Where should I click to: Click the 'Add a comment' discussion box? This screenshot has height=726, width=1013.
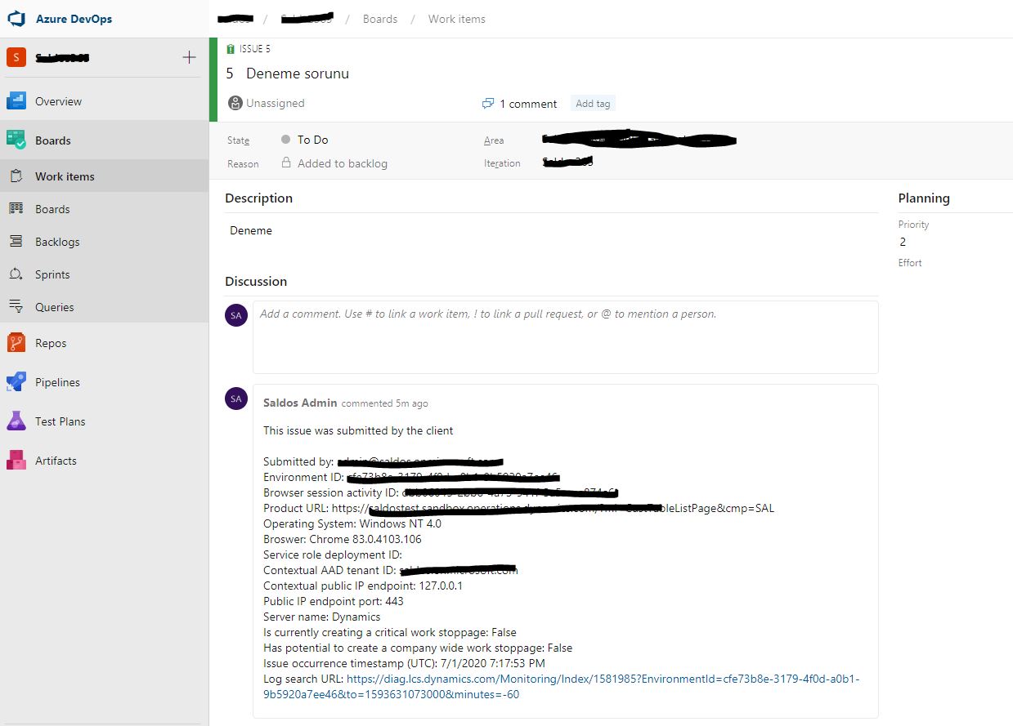point(566,337)
